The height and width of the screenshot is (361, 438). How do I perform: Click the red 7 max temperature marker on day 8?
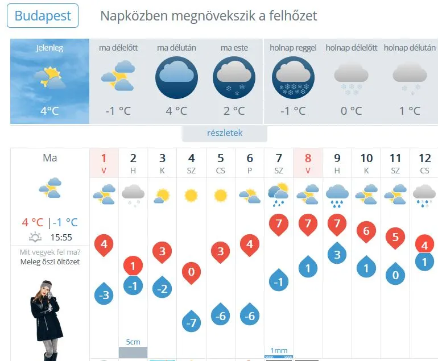click(308, 223)
